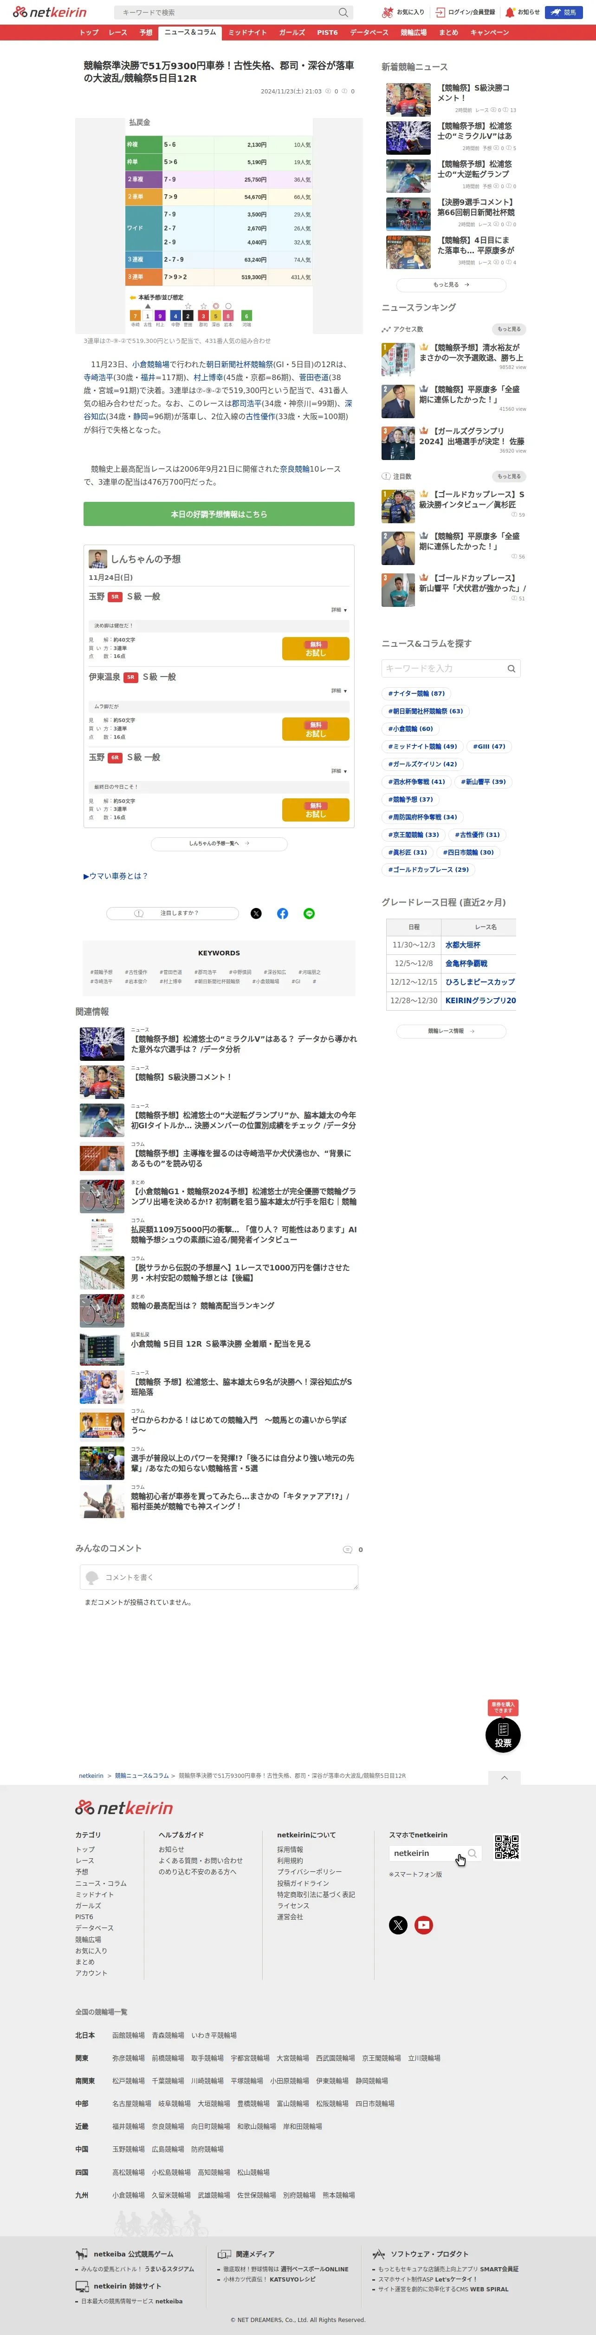Image resolution: width=596 pixels, height=2335 pixels.
Task: Click #GIII (47) tag
Action: pyautogui.click(x=489, y=746)
